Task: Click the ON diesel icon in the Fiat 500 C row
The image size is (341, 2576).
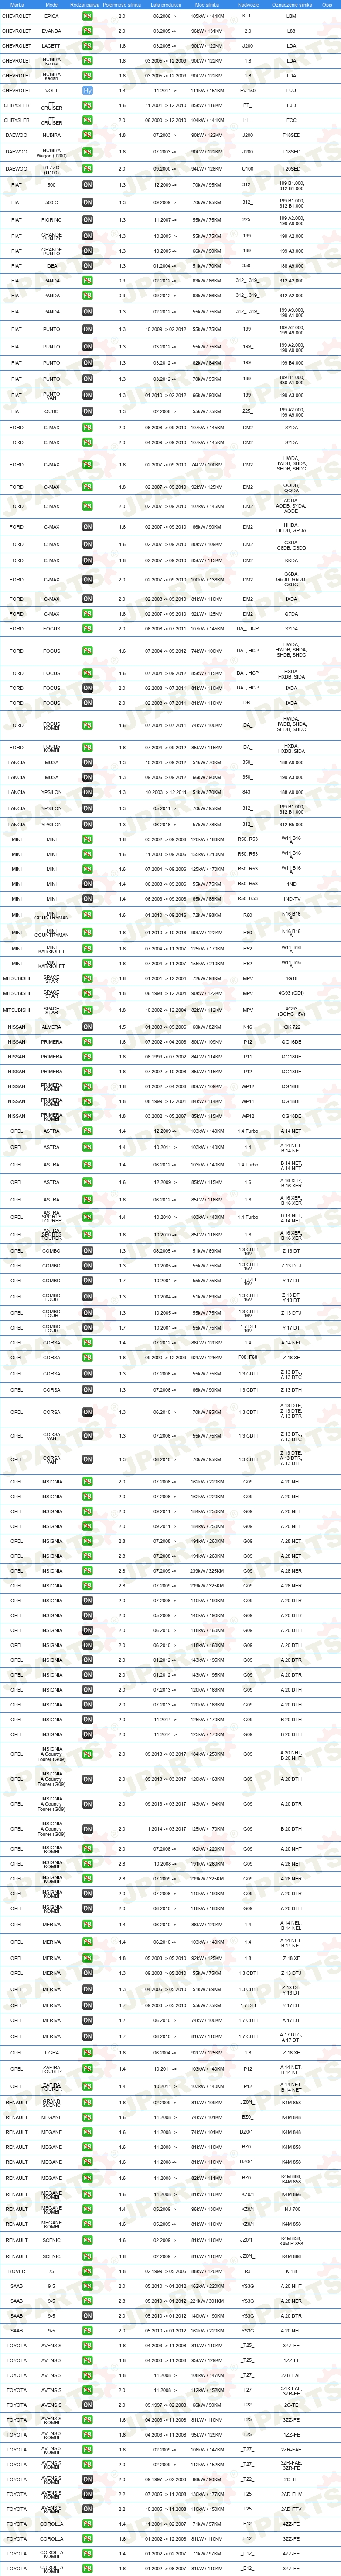Action: click(x=88, y=203)
